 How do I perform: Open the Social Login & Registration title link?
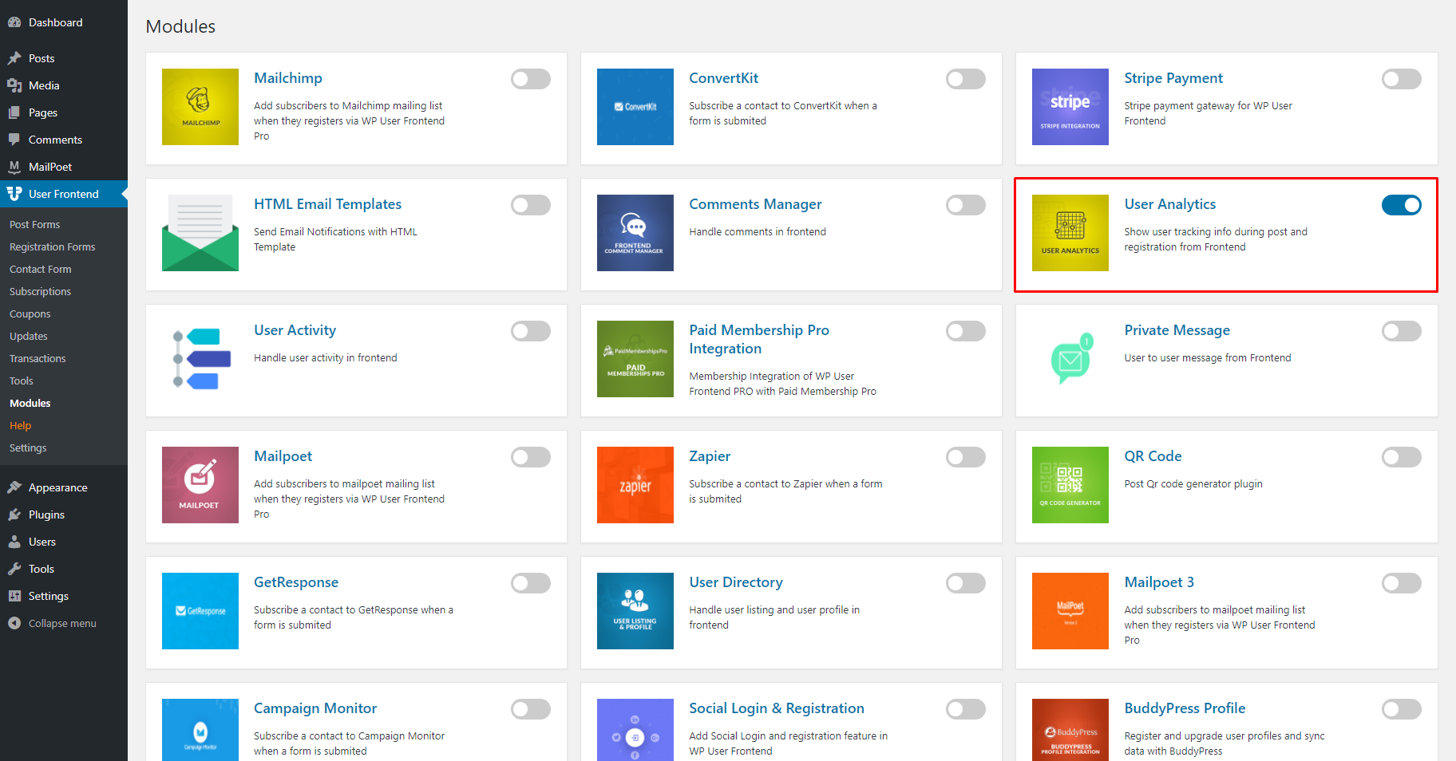777,708
